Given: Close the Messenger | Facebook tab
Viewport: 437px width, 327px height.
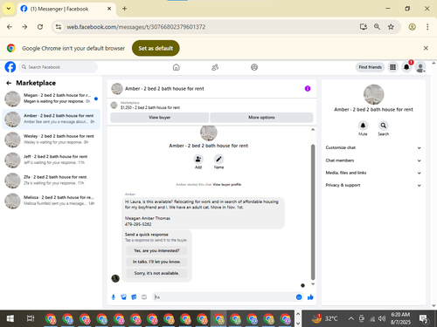Looking at the screenshot, I should (x=109, y=9).
